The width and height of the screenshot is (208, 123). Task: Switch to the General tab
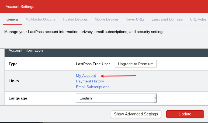(x=12, y=19)
